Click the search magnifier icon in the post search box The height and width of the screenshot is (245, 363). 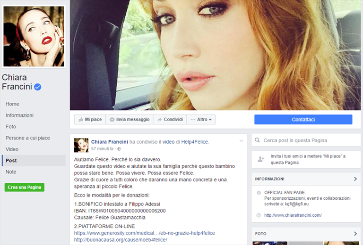(x=257, y=140)
